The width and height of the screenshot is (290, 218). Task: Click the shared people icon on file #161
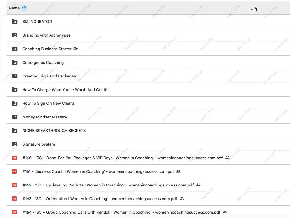(178, 171)
